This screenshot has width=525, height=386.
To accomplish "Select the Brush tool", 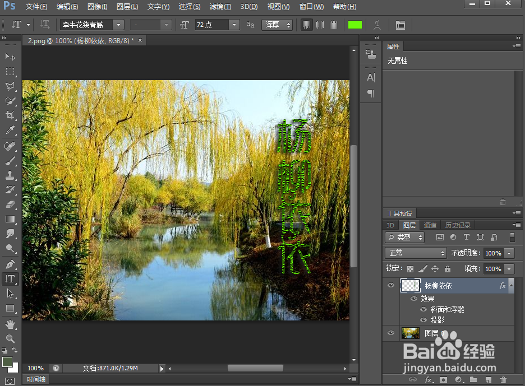I will coord(10,161).
